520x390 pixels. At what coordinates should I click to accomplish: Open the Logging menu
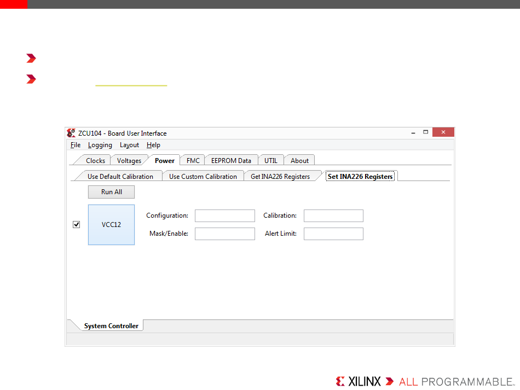click(x=100, y=145)
